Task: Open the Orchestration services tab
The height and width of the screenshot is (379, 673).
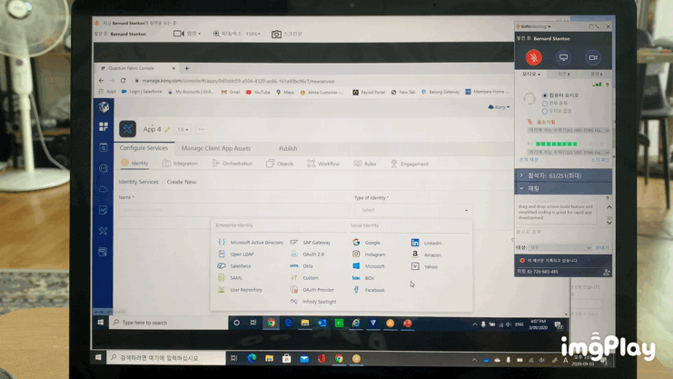Action: 233,164
